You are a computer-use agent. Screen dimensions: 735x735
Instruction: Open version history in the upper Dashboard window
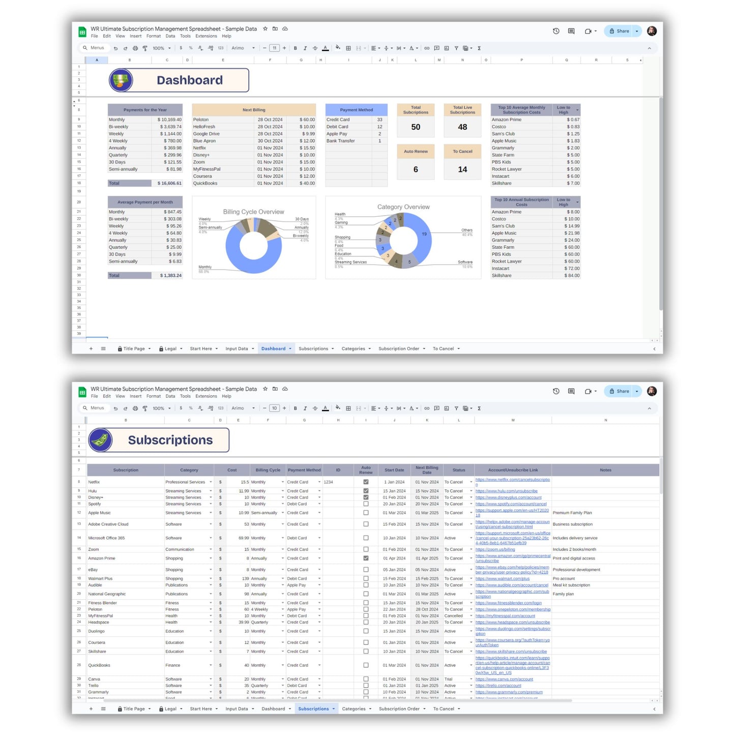(556, 31)
